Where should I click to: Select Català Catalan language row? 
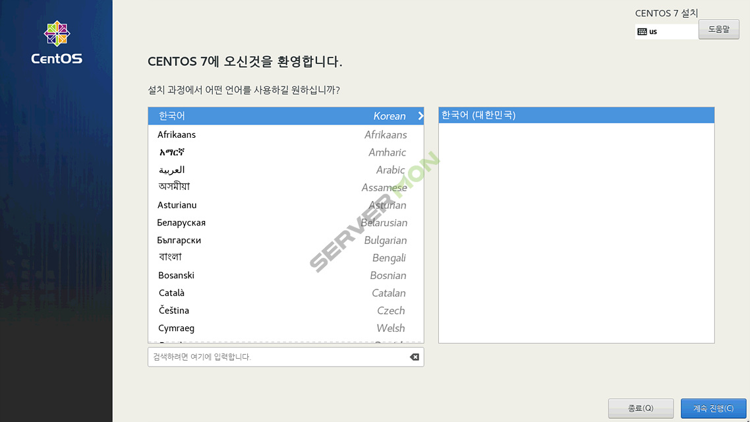[x=285, y=293]
